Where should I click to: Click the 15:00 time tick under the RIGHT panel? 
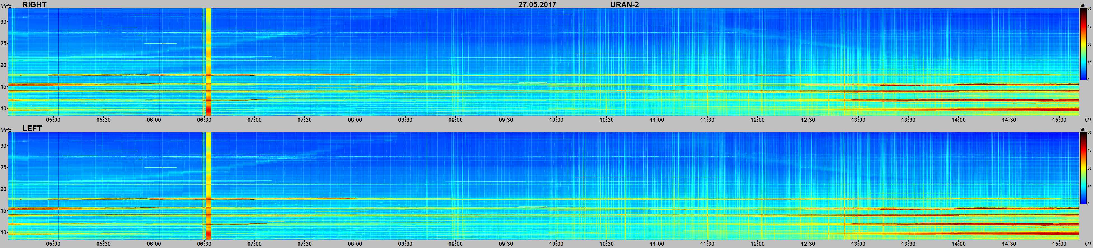click(1059, 120)
